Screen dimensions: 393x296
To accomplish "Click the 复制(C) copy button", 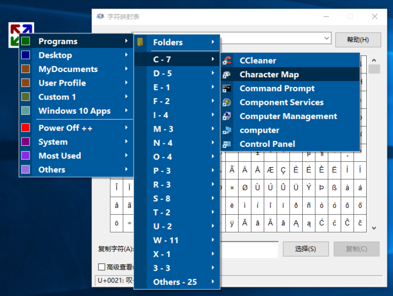I will pyautogui.click(x=357, y=249).
